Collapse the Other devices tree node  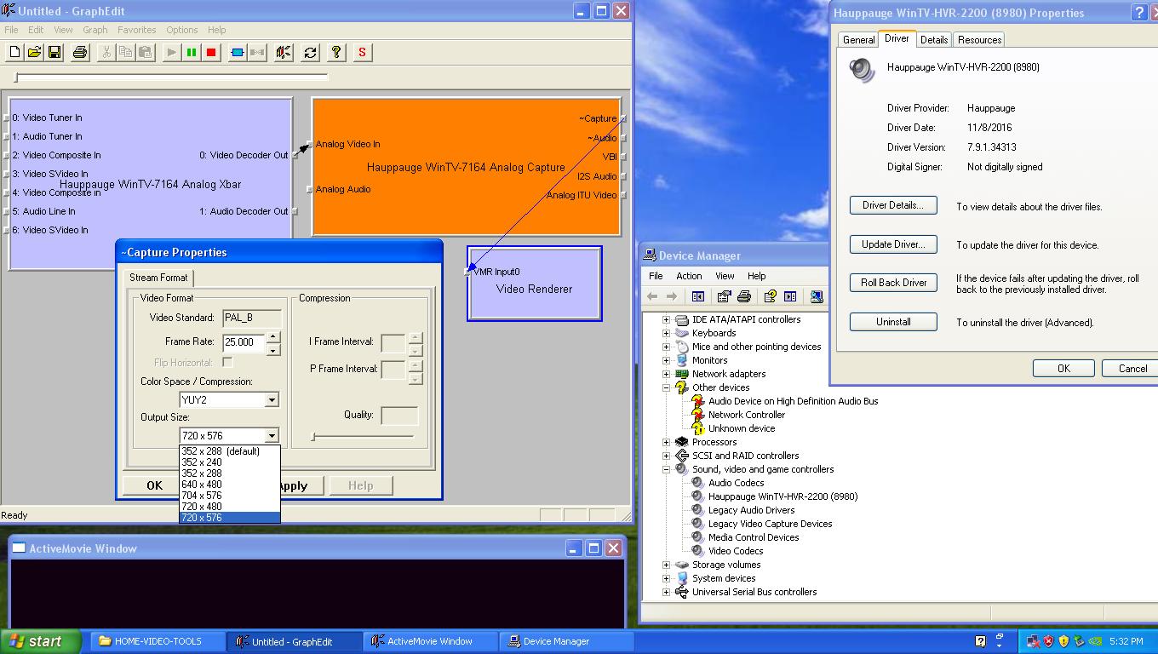point(666,387)
